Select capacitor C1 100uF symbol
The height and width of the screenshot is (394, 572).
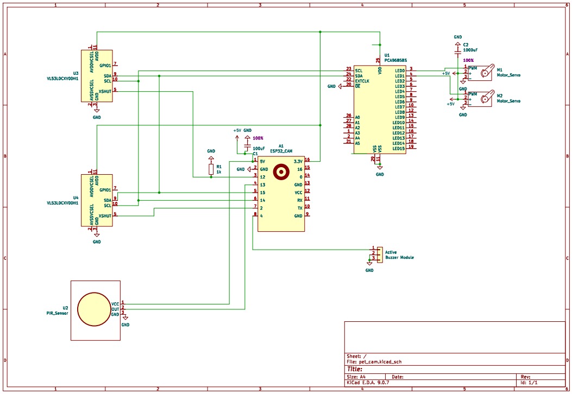(x=247, y=147)
